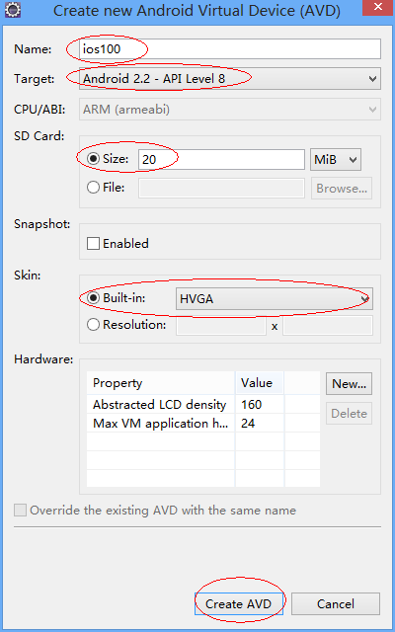395x632 pixels.
Task: Click the Delete hardware button
Action: tap(349, 413)
